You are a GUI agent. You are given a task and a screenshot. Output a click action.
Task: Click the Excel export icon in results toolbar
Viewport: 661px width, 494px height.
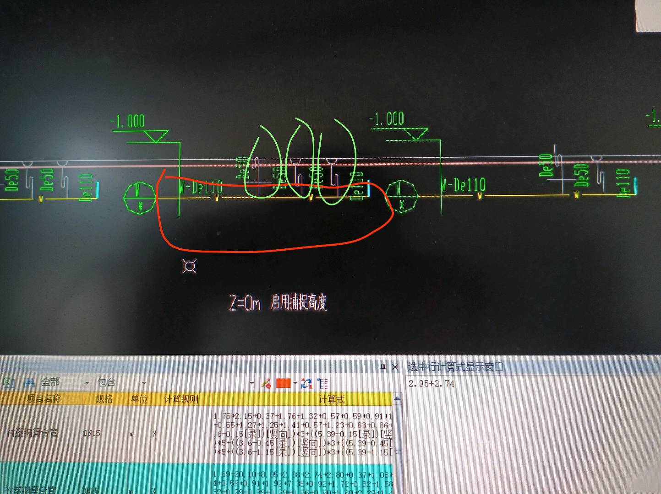pyautogui.click(x=7, y=382)
